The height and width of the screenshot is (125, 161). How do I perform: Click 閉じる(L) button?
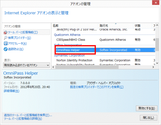click(148, 118)
